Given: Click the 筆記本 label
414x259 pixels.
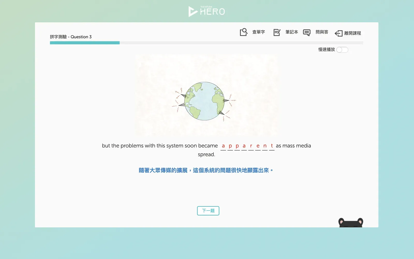Looking at the screenshot, I should tap(292, 32).
